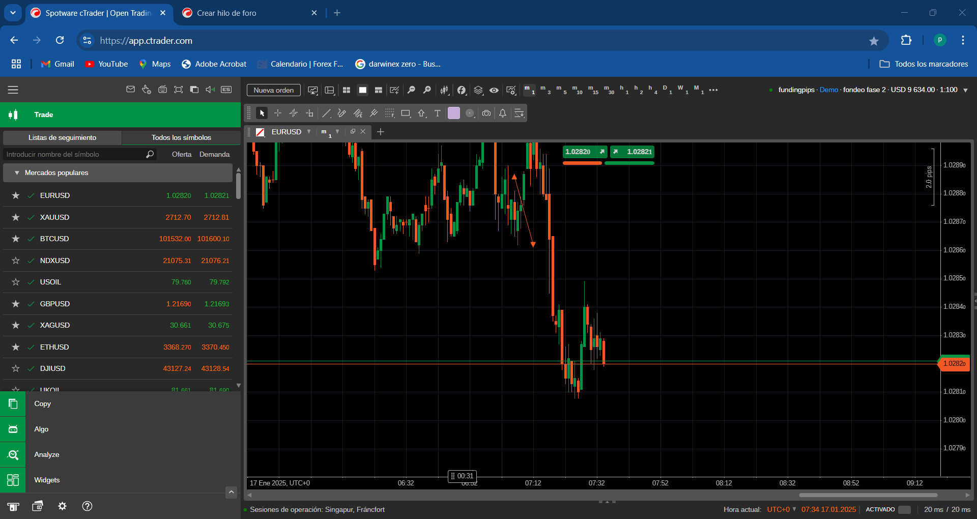The image size is (977, 519).
Task: Open the line thickness circle selector
Action: (470, 113)
